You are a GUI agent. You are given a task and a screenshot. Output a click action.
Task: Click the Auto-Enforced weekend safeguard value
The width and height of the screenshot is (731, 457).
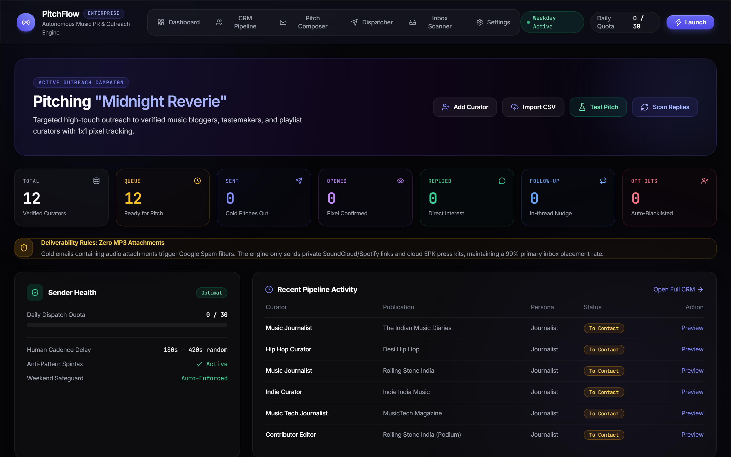pos(204,378)
